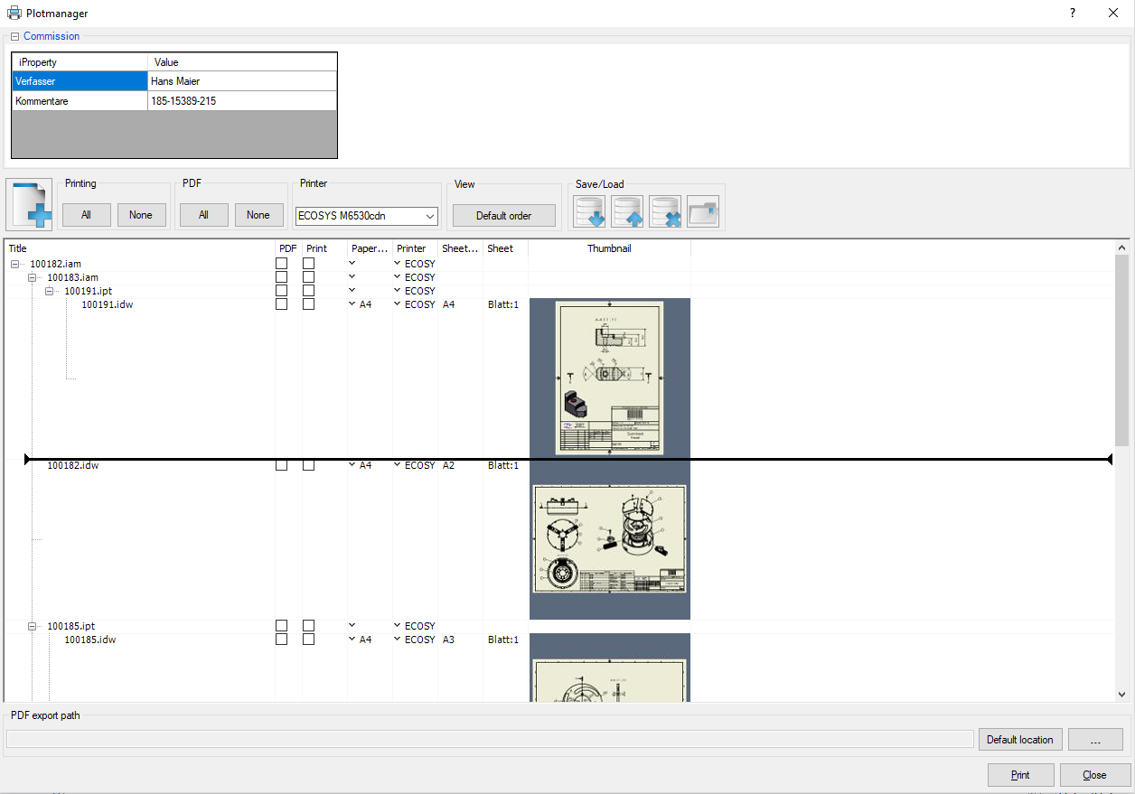
Task: Click the list scrollbar up arrow
Action: (x=1121, y=248)
